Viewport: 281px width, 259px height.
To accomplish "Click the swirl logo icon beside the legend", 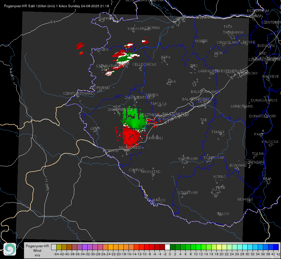I will pos(10,249).
